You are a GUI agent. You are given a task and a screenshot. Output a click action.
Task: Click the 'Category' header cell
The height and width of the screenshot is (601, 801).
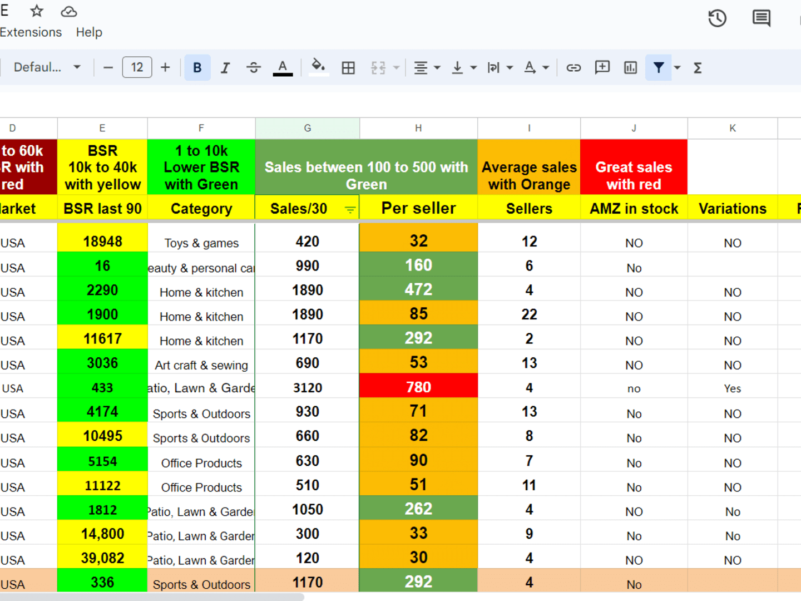click(201, 208)
